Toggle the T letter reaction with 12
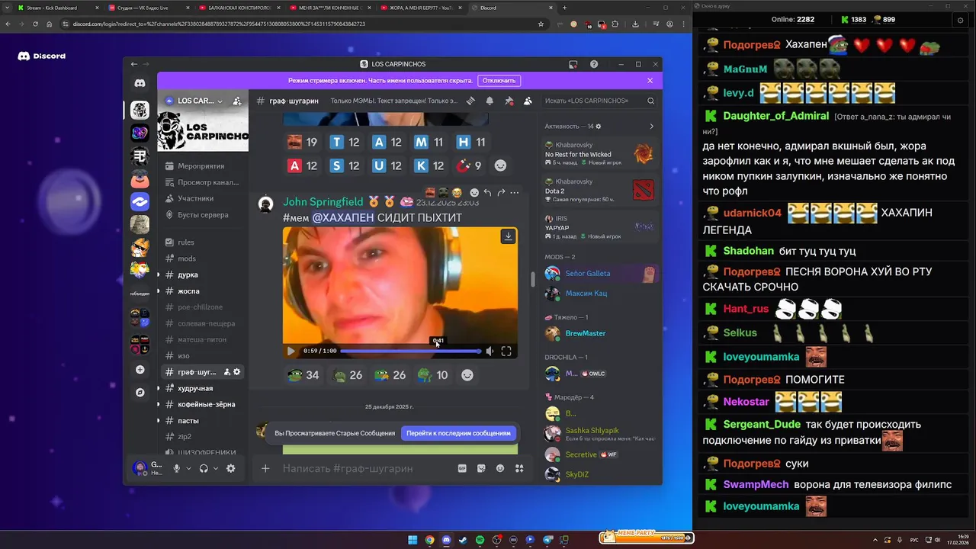Image resolution: width=976 pixels, height=549 pixels. coord(345,142)
